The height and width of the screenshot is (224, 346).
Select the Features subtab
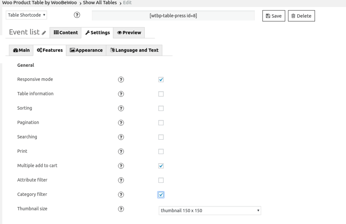point(50,50)
